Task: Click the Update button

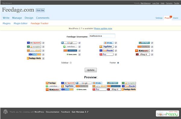Action: point(91,70)
